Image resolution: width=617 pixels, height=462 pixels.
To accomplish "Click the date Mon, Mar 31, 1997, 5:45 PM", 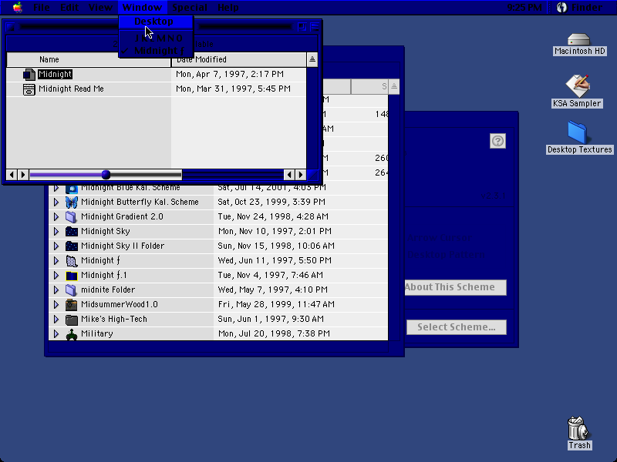I will pyautogui.click(x=234, y=89).
